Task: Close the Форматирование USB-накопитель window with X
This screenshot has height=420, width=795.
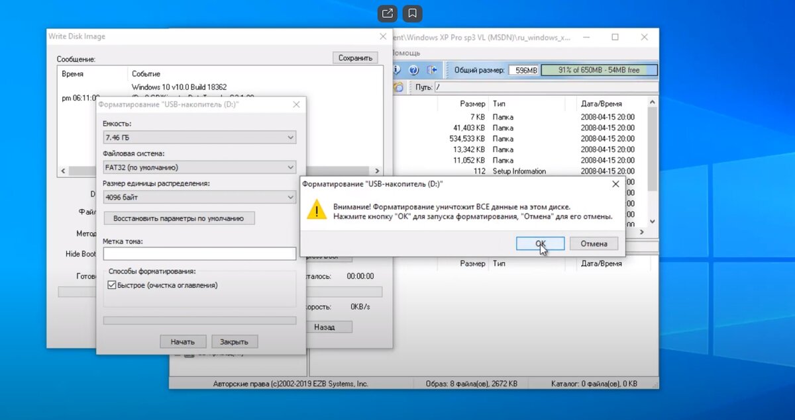Action: click(x=296, y=105)
